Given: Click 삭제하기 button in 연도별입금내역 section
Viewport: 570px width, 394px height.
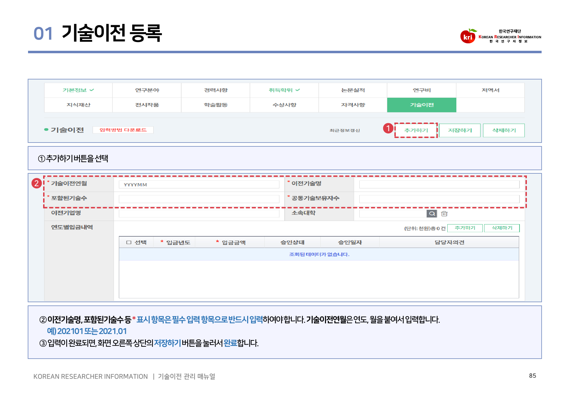Looking at the screenshot, I should coord(502,228).
